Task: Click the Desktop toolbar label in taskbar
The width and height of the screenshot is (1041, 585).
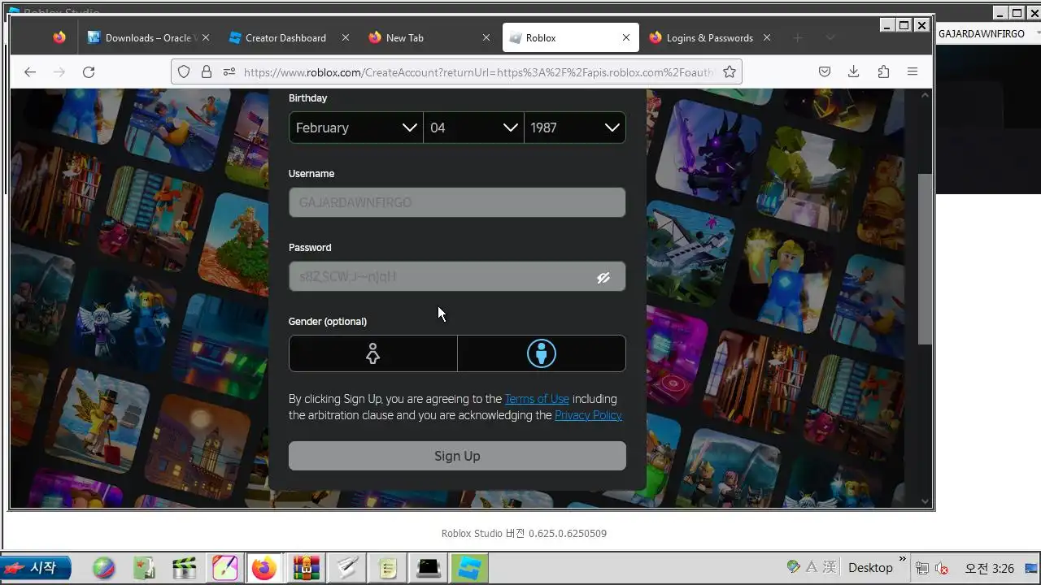Action: 870,568
